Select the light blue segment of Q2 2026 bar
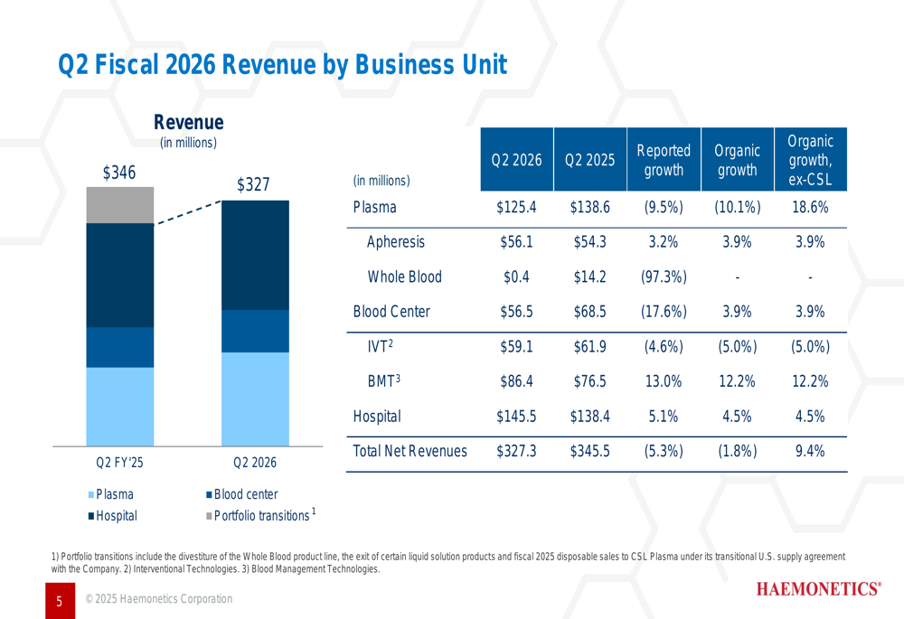 [x=255, y=399]
